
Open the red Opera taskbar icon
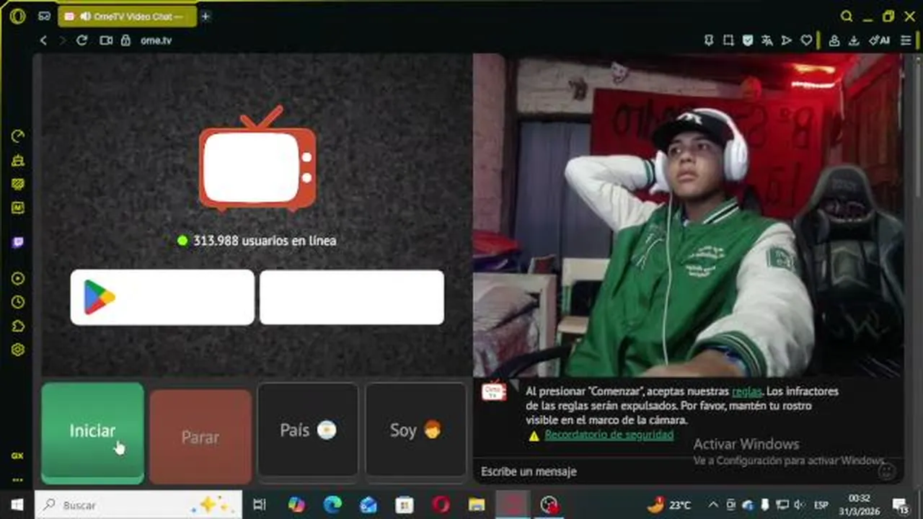441,505
